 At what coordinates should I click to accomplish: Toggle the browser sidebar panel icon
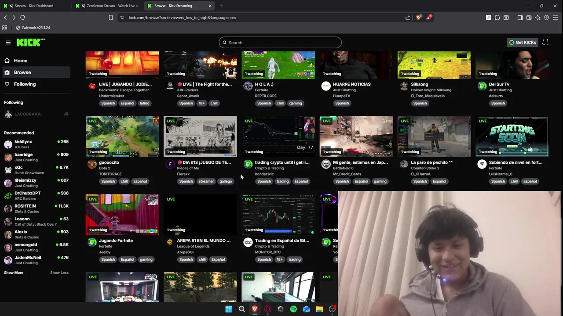pyautogui.click(x=520, y=18)
